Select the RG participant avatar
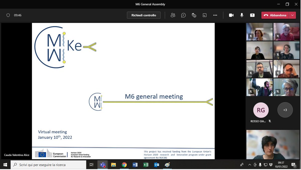 click(x=261, y=110)
